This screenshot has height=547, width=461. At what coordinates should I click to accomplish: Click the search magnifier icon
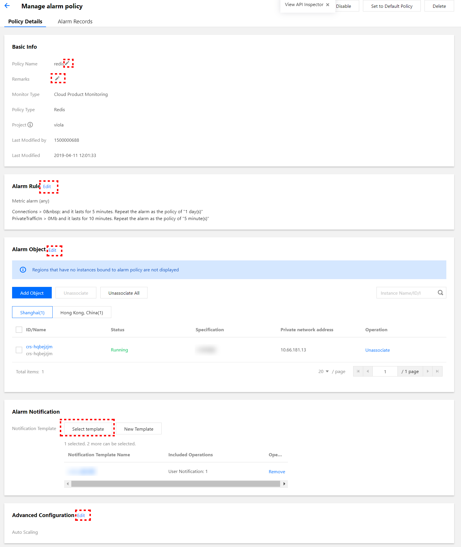440,293
